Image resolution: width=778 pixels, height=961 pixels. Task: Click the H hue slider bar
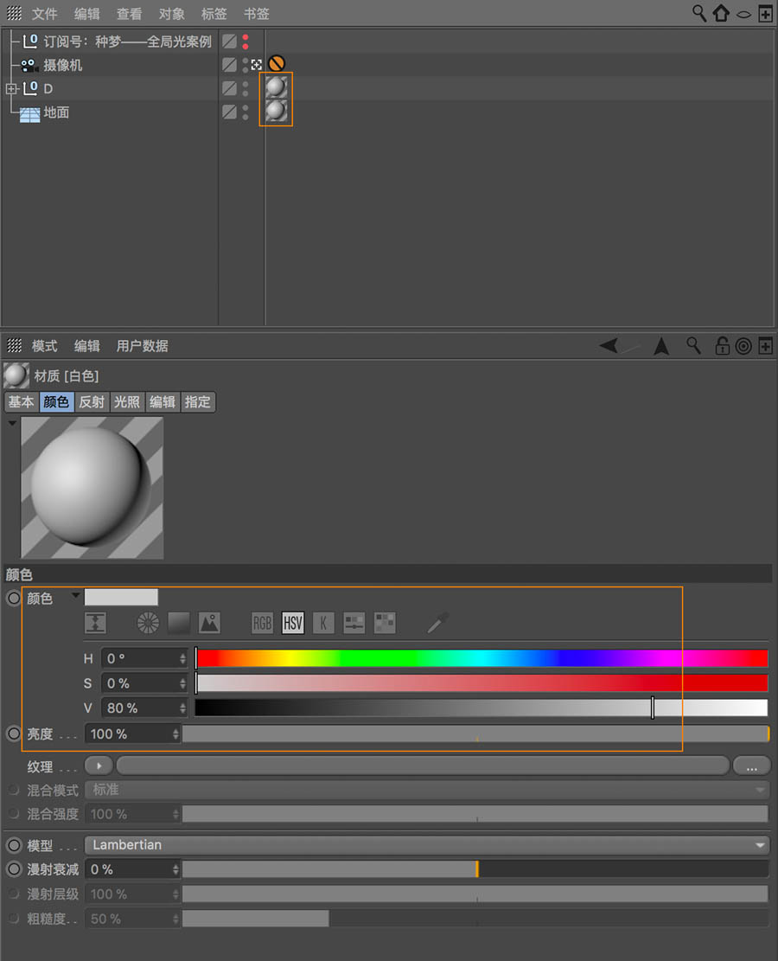click(481, 658)
